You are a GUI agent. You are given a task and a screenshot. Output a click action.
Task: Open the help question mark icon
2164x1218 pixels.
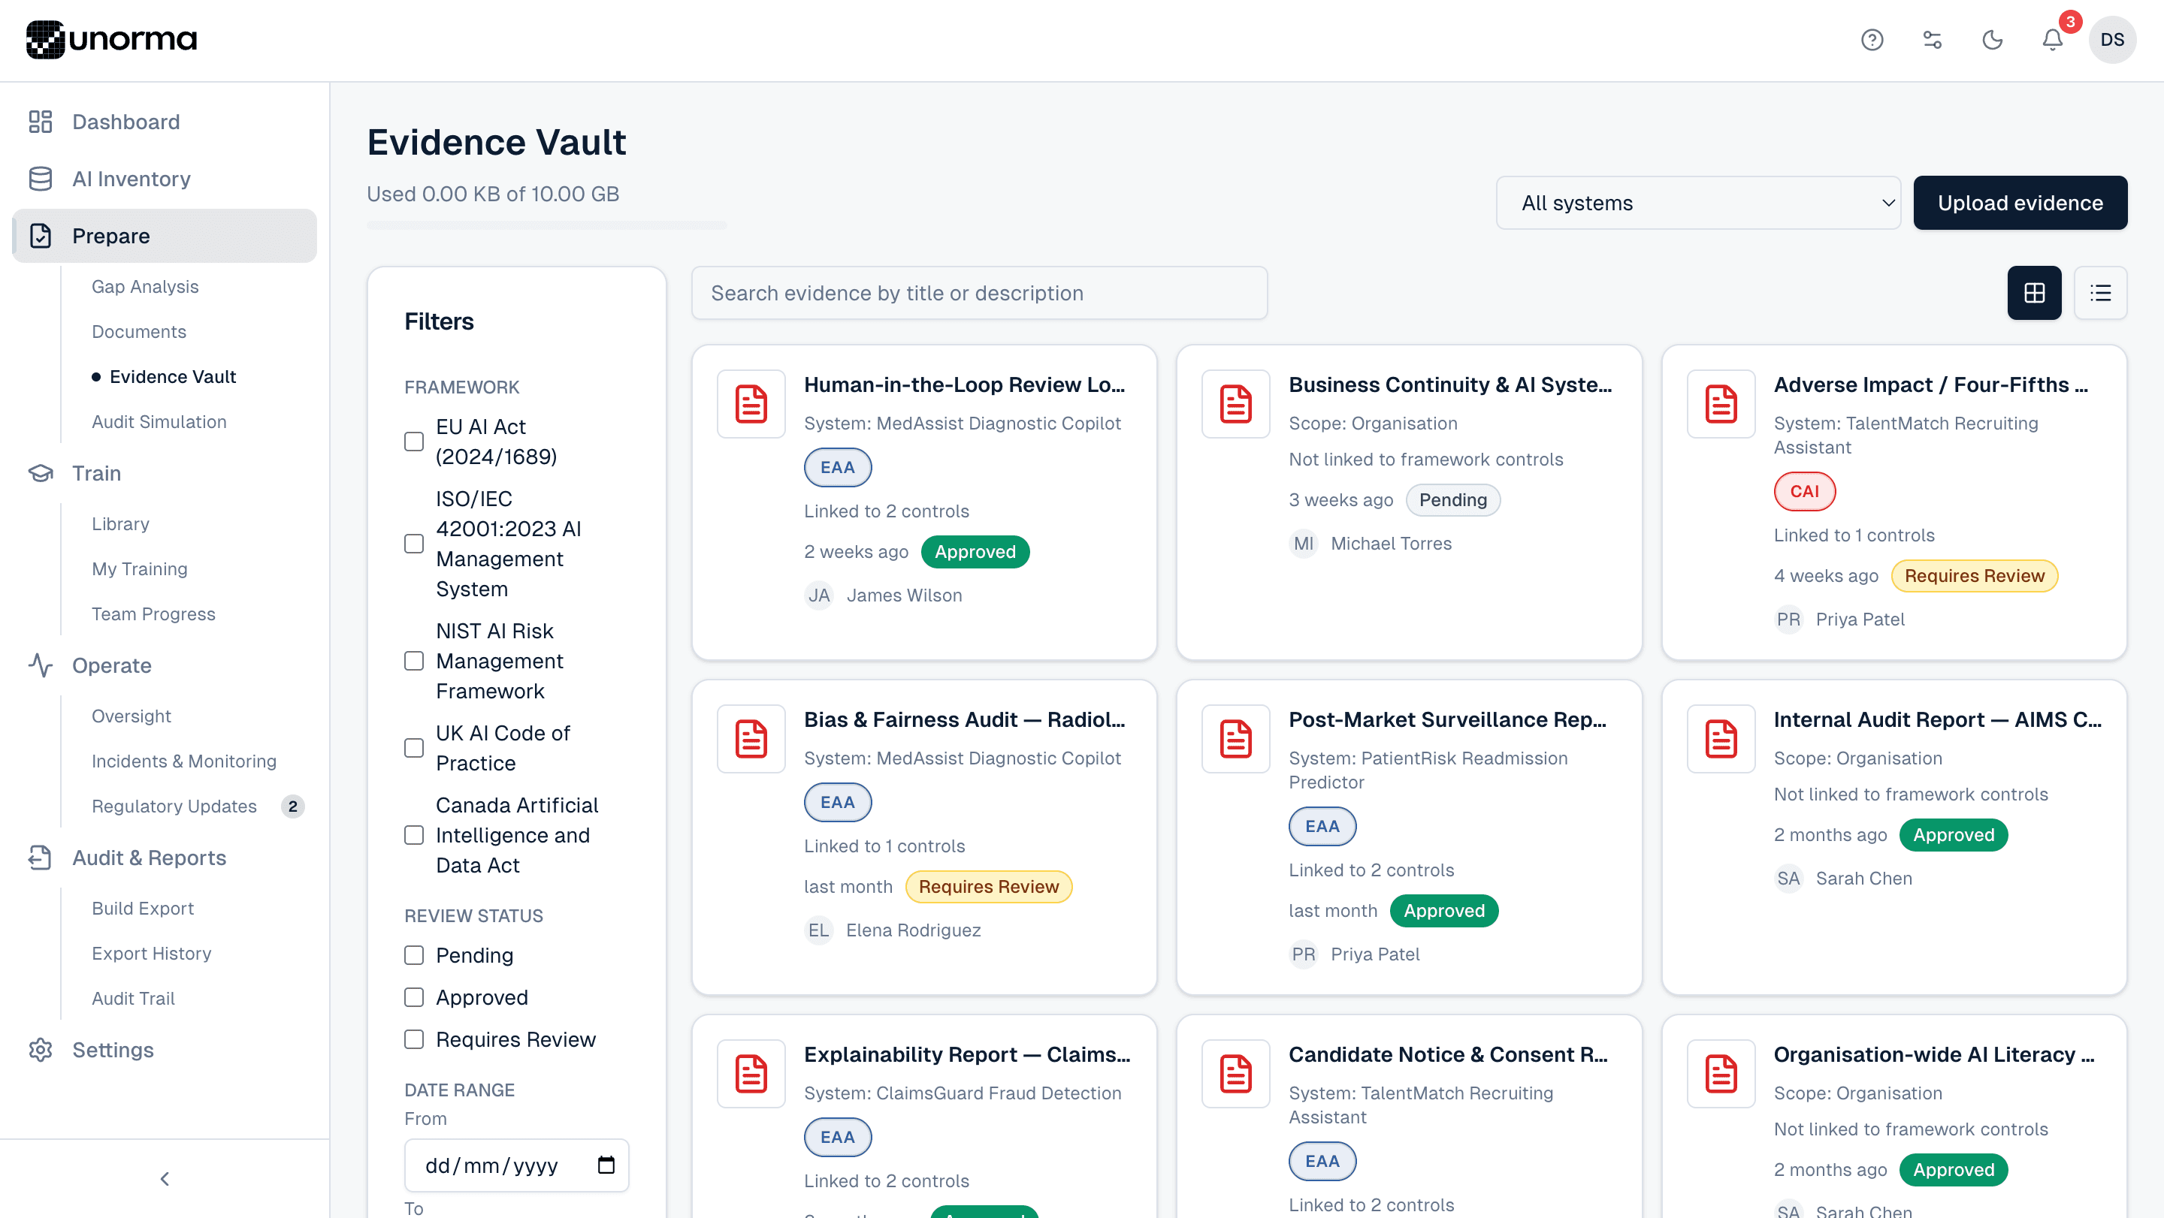coord(1872,40)
